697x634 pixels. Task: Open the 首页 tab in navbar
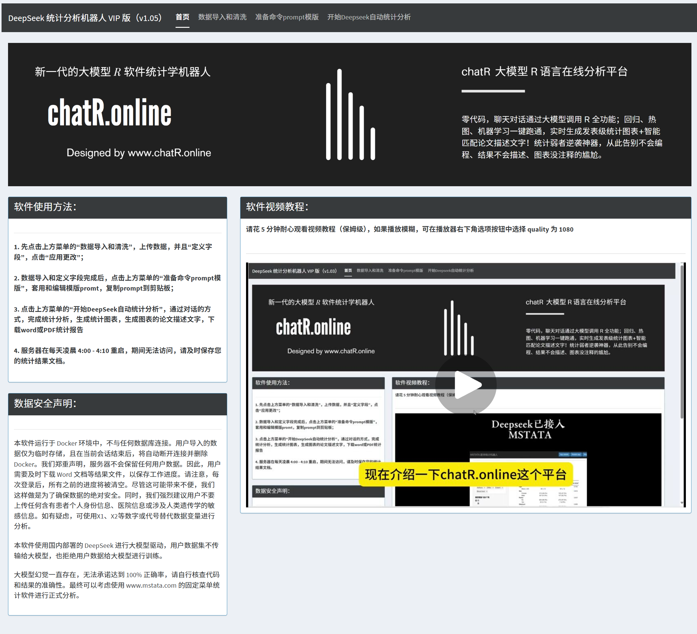tap(182, 17)
